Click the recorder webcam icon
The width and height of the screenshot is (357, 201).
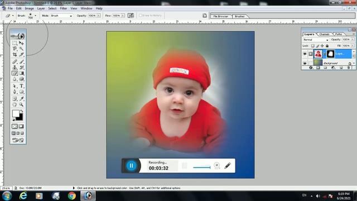(217, 166)
